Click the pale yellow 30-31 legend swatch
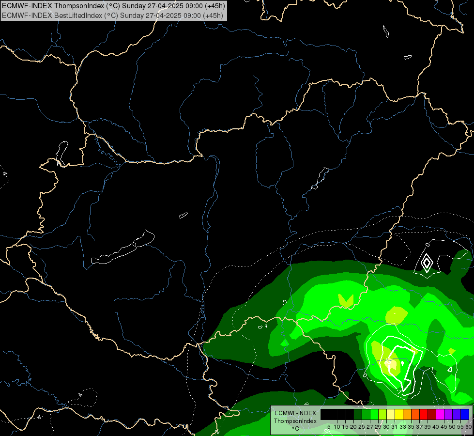This screenshot has width=474, height=436. (391, 415)
